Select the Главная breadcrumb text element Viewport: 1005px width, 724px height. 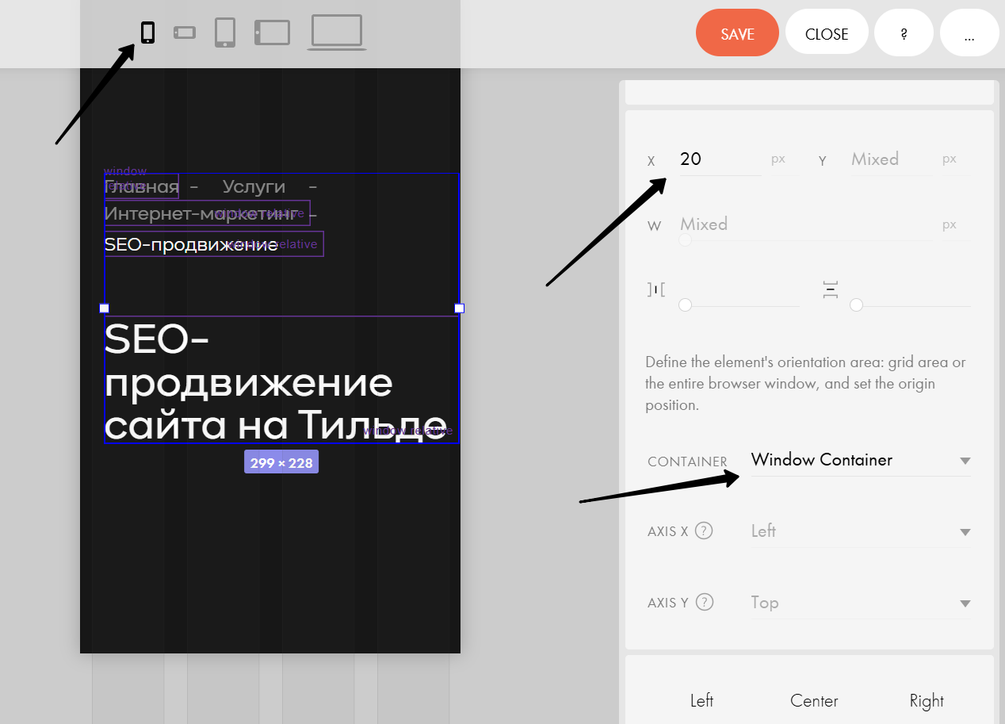142,186
